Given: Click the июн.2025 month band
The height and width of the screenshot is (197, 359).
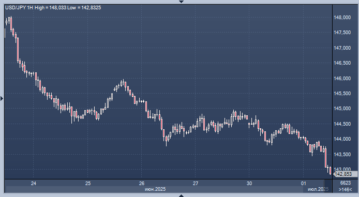Looking at the screenshot, I should [155, 189].
